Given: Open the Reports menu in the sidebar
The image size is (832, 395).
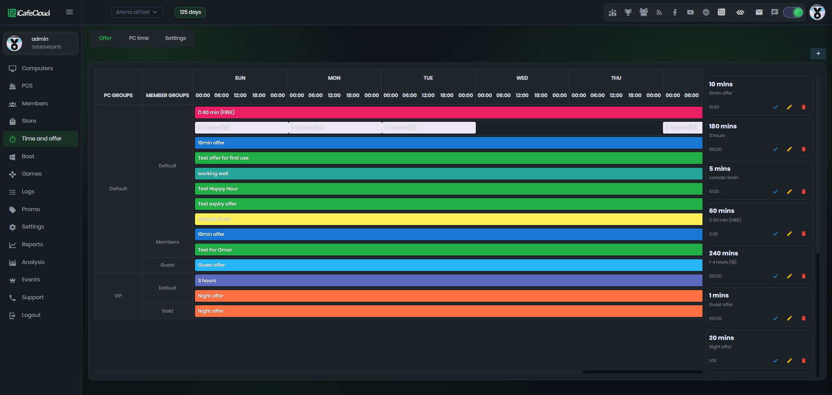Looking at the screenshot, I should [32, 245].
